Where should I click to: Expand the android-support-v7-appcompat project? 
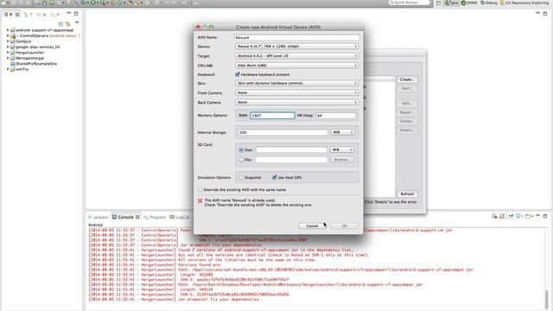point(8,30)
